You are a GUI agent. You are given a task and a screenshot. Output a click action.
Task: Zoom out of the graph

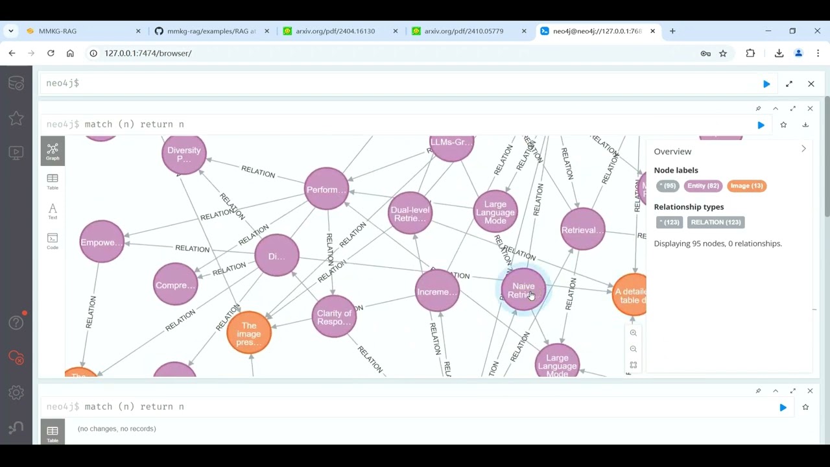click(634, 349)
